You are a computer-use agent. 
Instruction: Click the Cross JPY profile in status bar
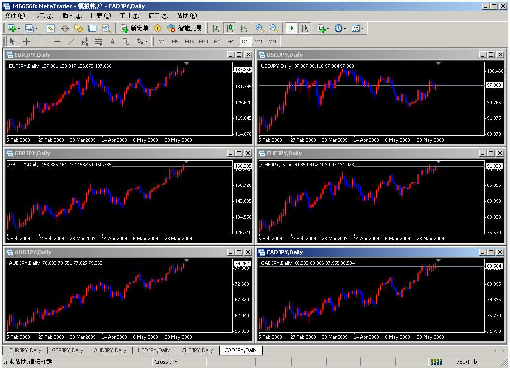[166, 362]
